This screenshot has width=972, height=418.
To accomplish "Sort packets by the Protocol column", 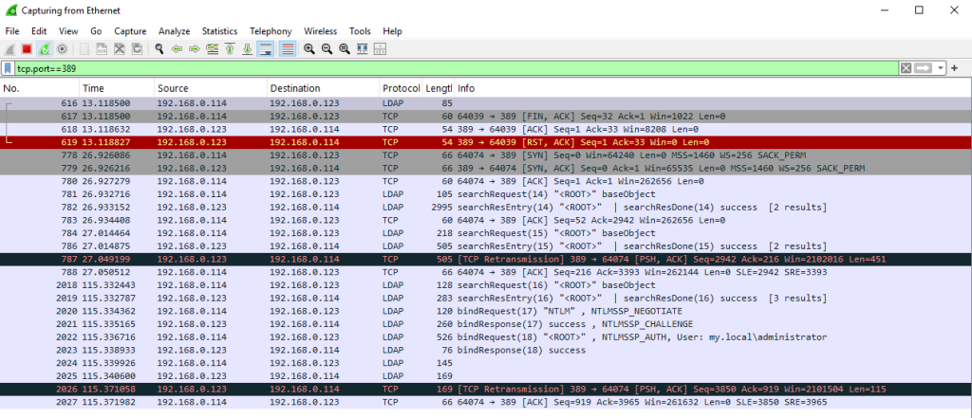I will tap(400, 88).
